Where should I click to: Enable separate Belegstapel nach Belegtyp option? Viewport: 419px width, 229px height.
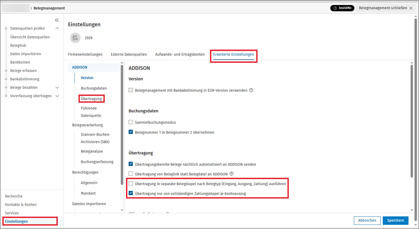(x=131, y=184)
